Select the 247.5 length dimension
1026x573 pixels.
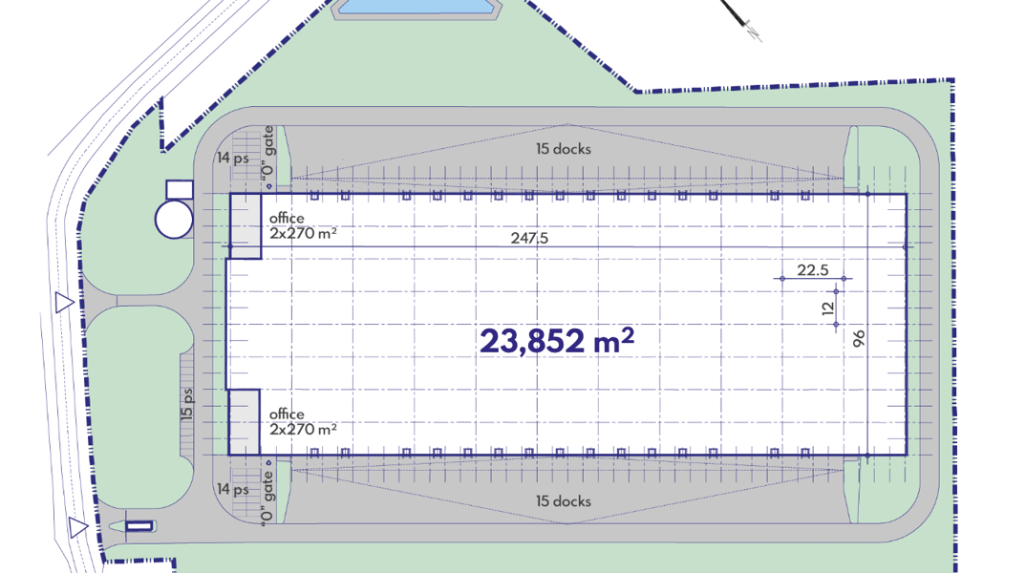[x=529, y=238]
